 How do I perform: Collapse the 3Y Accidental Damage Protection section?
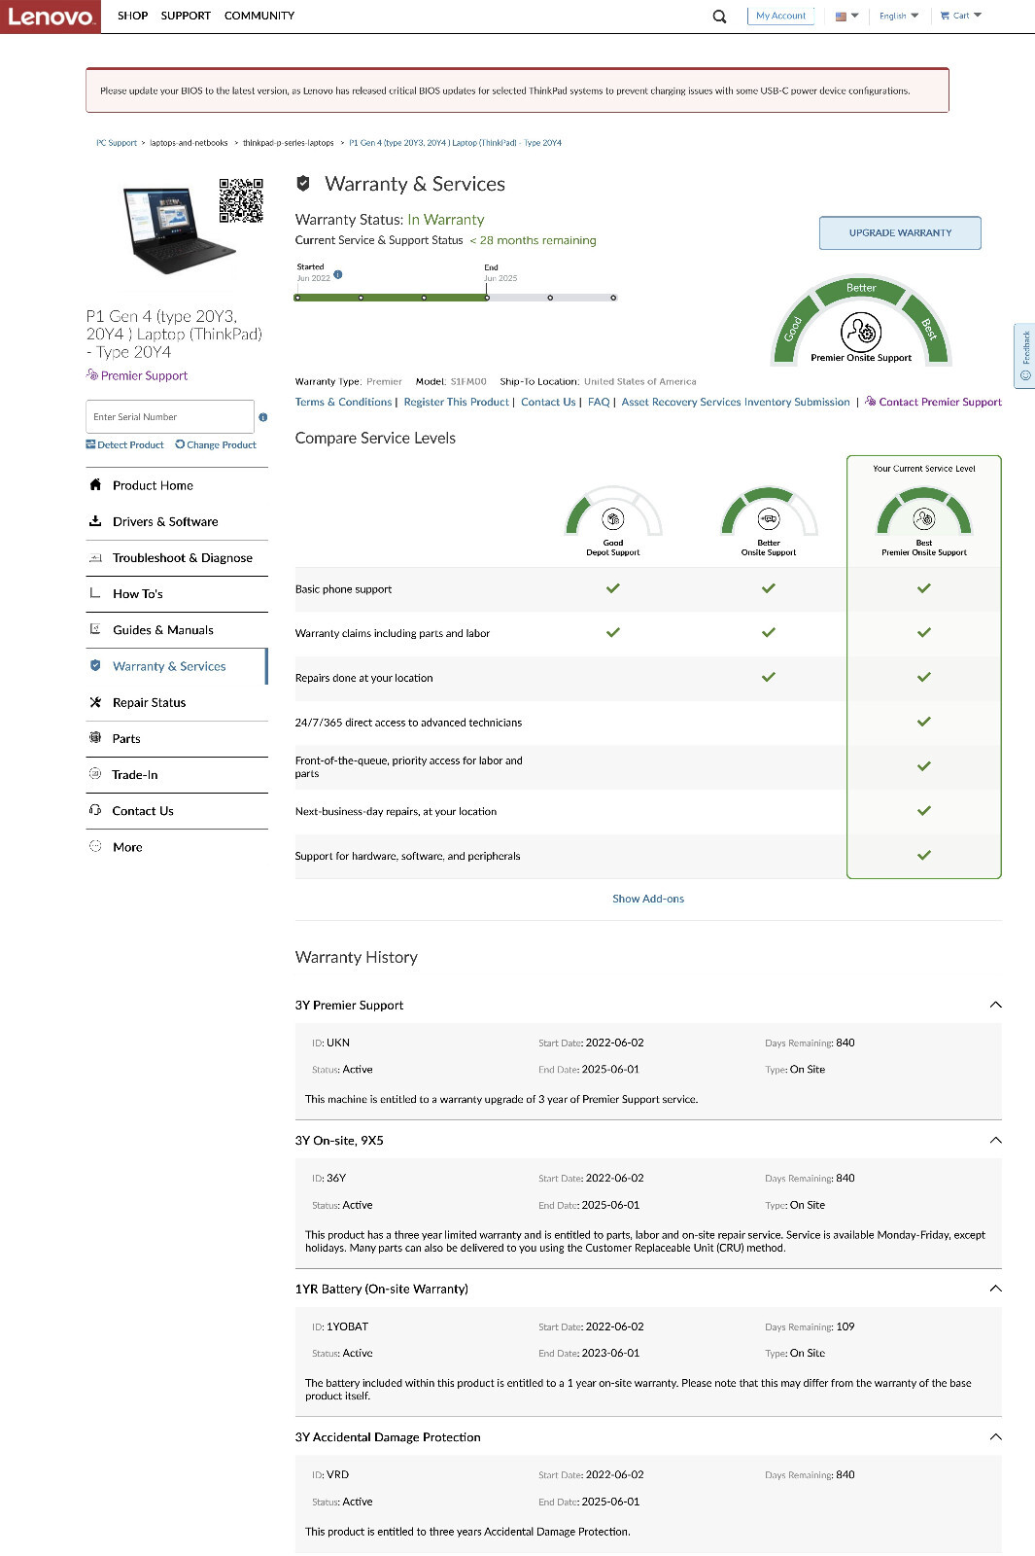995,1436
